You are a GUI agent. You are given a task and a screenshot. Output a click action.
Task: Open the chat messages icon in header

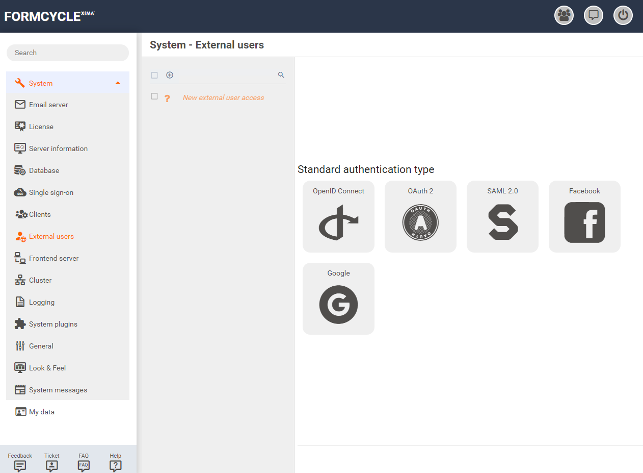click(x=593, y=15)
